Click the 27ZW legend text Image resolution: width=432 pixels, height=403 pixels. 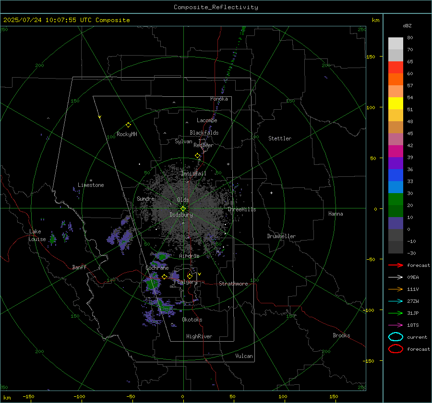[413, 301]
